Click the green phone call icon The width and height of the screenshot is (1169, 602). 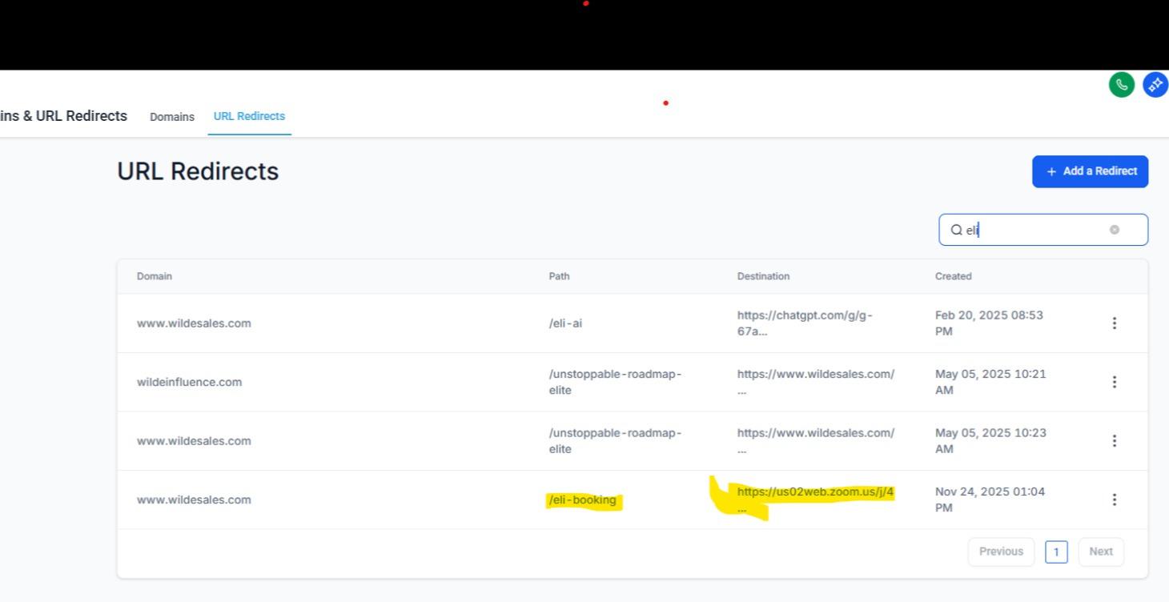[1121, 84]
